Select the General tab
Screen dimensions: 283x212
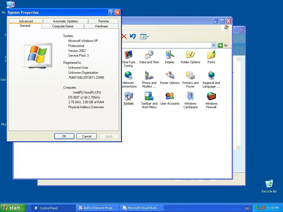[x=25, y=26]
